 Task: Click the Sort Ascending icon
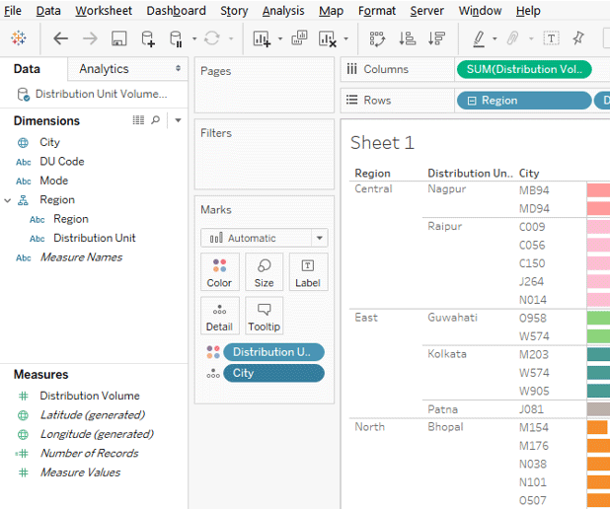click(407, 38)
